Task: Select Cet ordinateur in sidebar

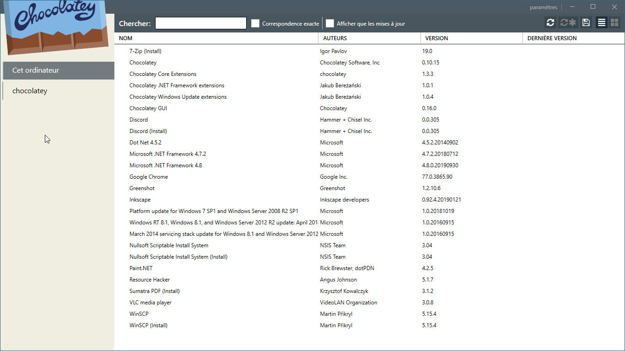Action: coord(59,70)
